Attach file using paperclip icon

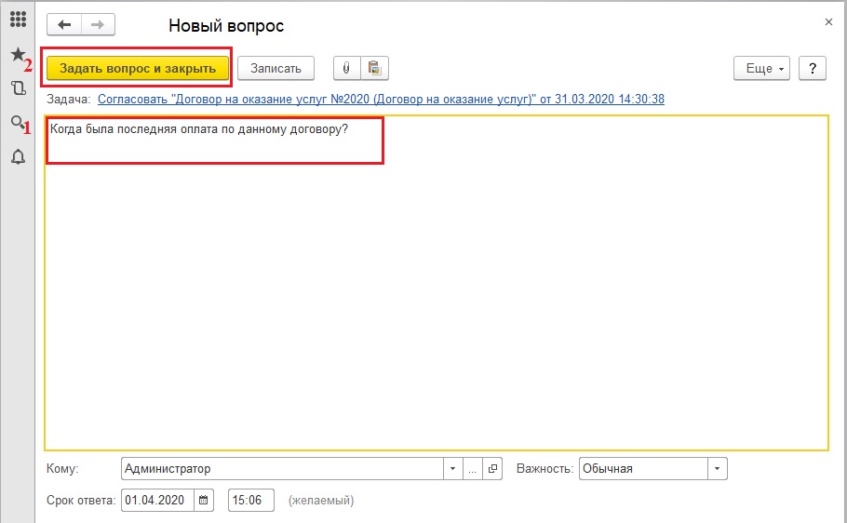[x=346, y=68]
